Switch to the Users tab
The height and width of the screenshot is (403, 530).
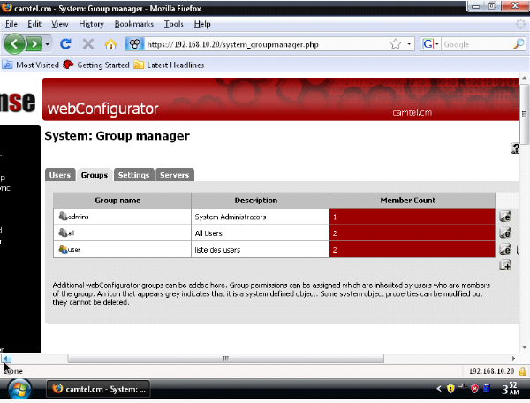point(59,175)
